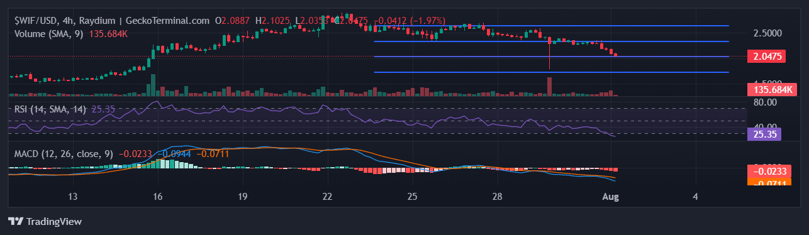
Task: Click the 13 date label on time axis
Action: click(x=72, y=197)
